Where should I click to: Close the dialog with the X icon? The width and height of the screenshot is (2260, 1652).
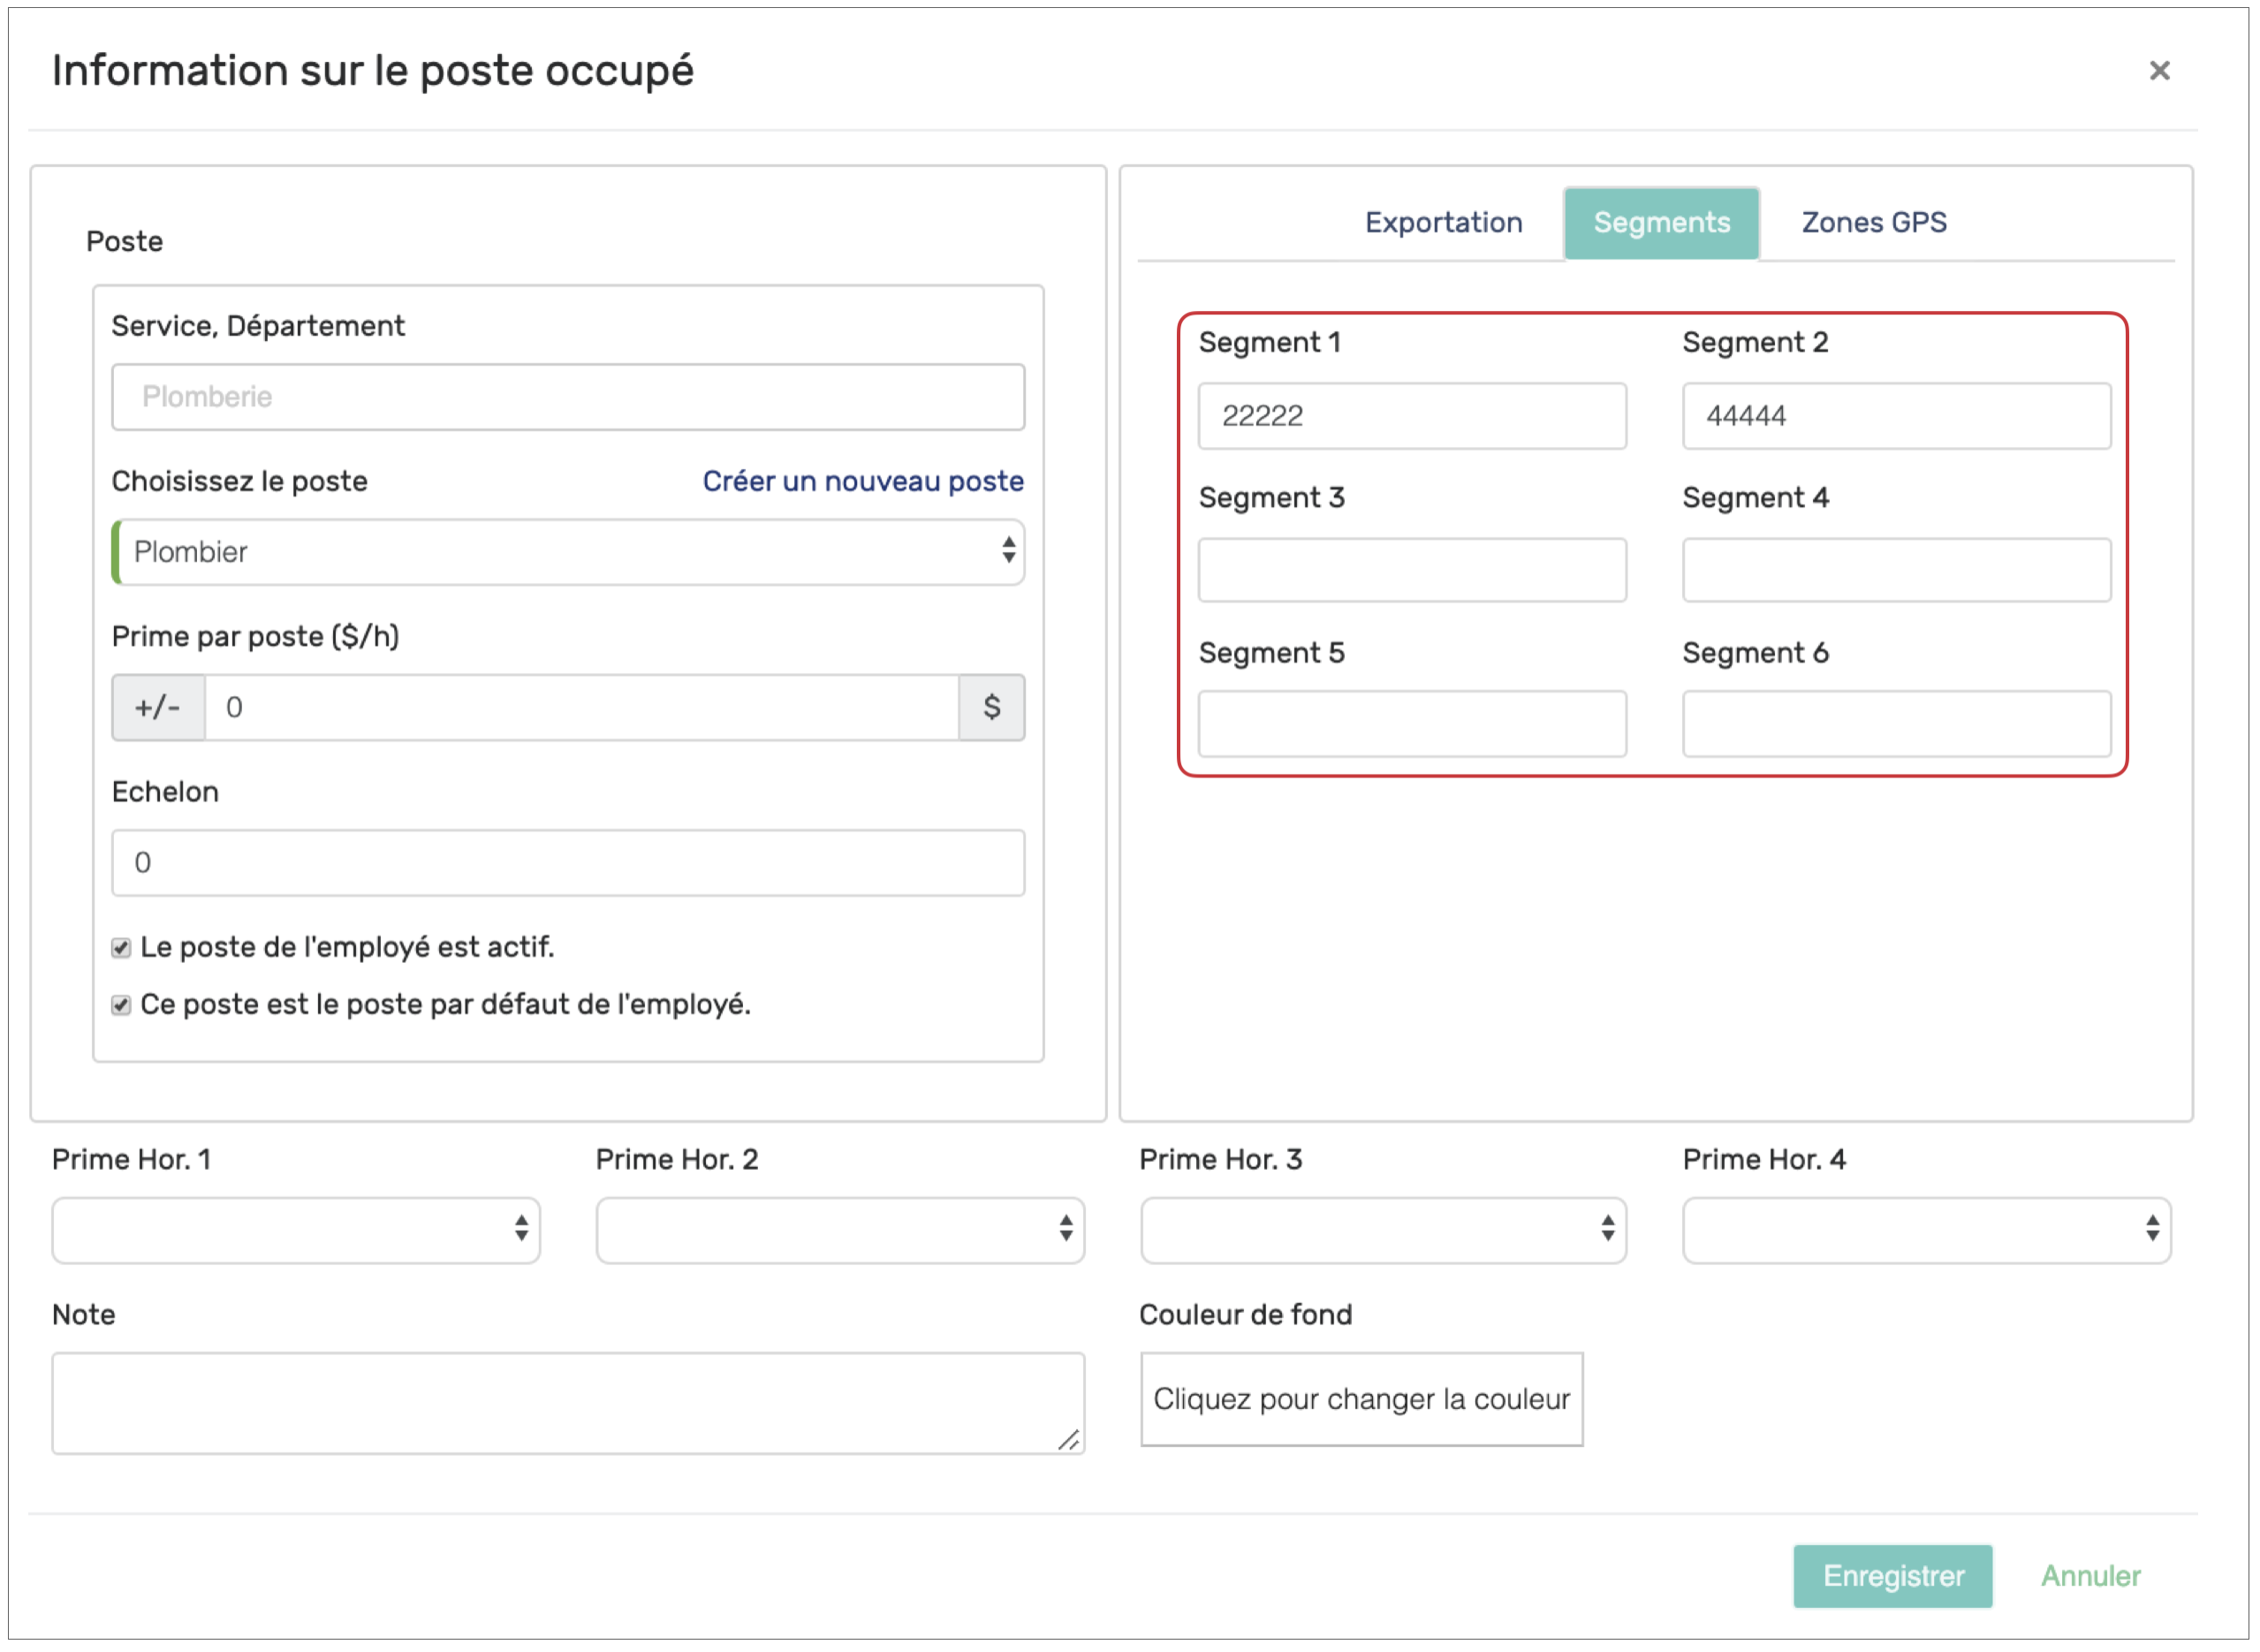pyautogui.click(x=2158, y=71)
